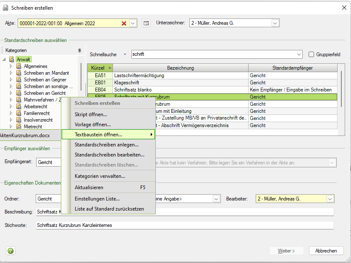The width and height of the screenshot is (351, 263).
Task: Click Aktualisieren in the context menu
Action: 108,187
